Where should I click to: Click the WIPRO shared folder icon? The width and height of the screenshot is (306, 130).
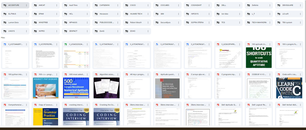(x=35, y=31)
